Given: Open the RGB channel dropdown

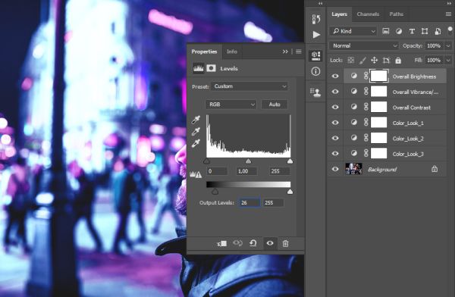Looking at the screenshot, I should [x=231, y=105].
